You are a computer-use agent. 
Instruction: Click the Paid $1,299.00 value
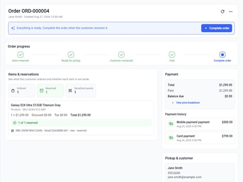click(x=226, y=91)
